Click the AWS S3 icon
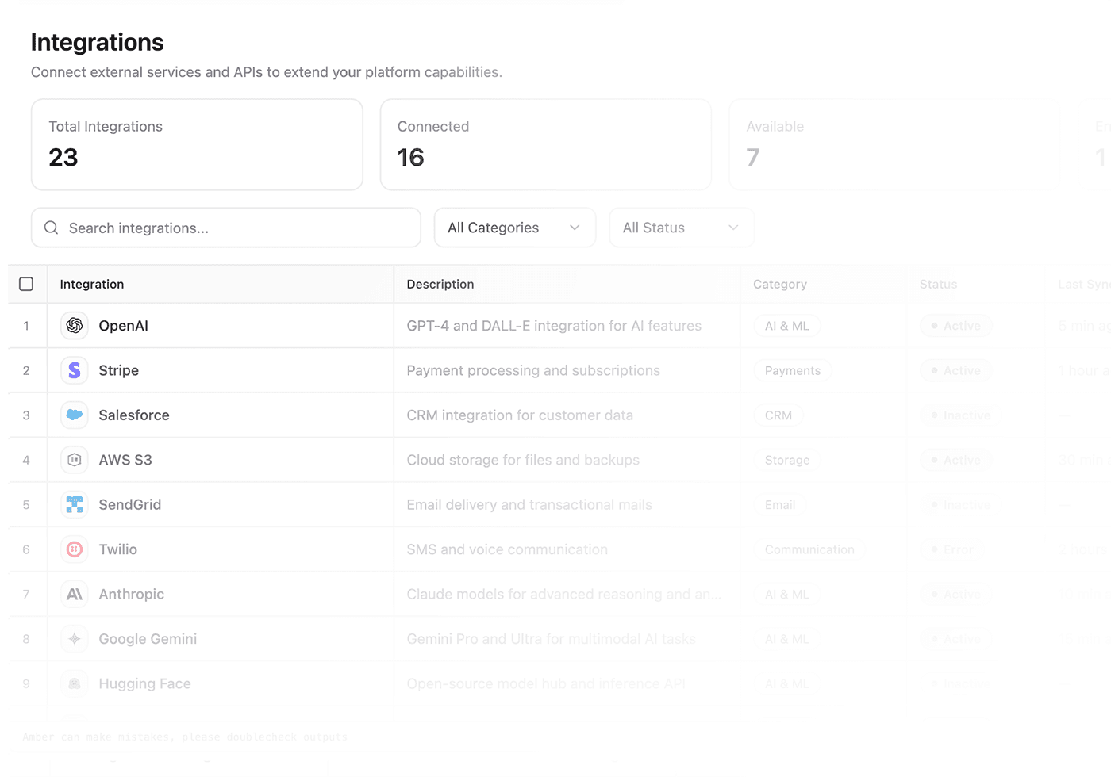Viewport: 1111px width, 777px height. tap(75, 460)
